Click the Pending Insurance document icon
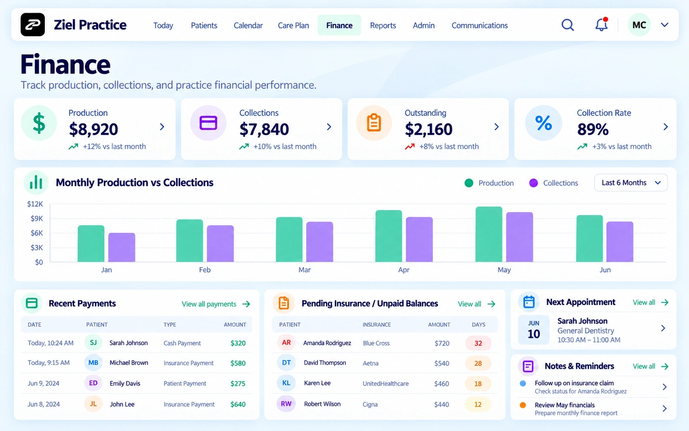This screenshot has height=431, width=689. [284, 303]
